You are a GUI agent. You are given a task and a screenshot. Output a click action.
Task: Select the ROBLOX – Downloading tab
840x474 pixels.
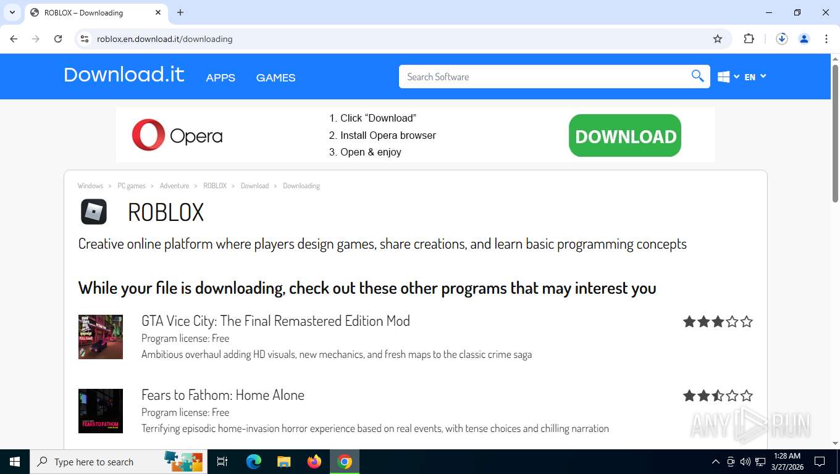click(x=96, y=12)
